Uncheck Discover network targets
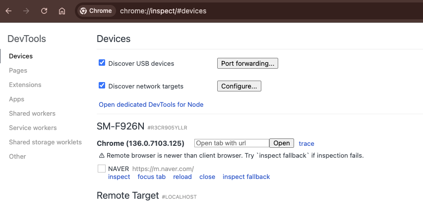Screen dimensions: 423x217 click(x=102, y=86)
